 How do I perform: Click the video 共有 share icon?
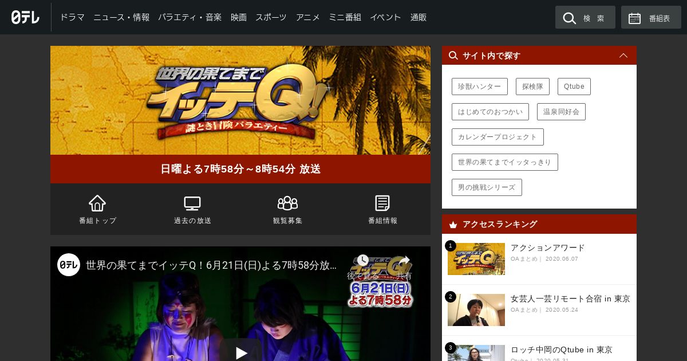404,261
